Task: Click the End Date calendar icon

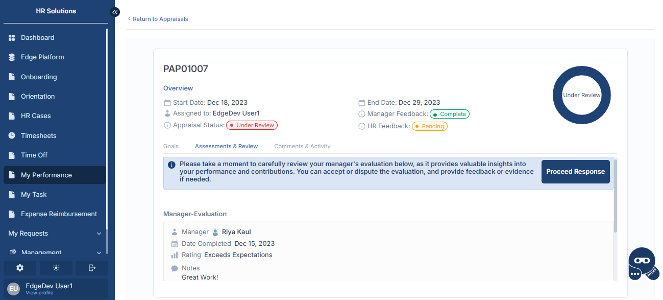Action: click(x=362, y=103)
